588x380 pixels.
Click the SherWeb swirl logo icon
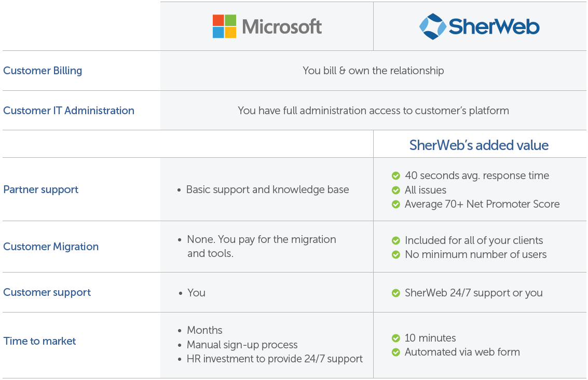tap(433, 26)
